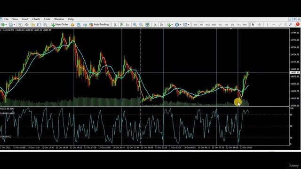Open the Periods clock icon
The image size is (301, 169).
(177, 25)
